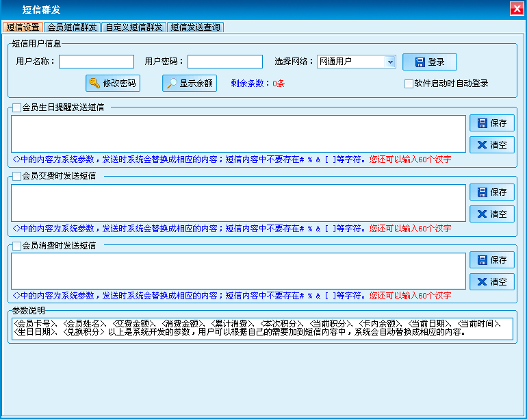Viewport: 527px width, 419px height.
Task: Switch to the 会员短信群发 tab
Action: click(72, 27)
